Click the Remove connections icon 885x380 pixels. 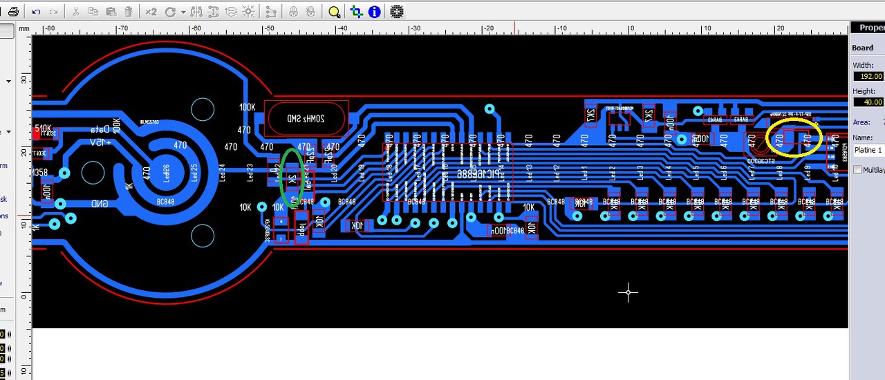pyautogui.click(x=271, y=12)
